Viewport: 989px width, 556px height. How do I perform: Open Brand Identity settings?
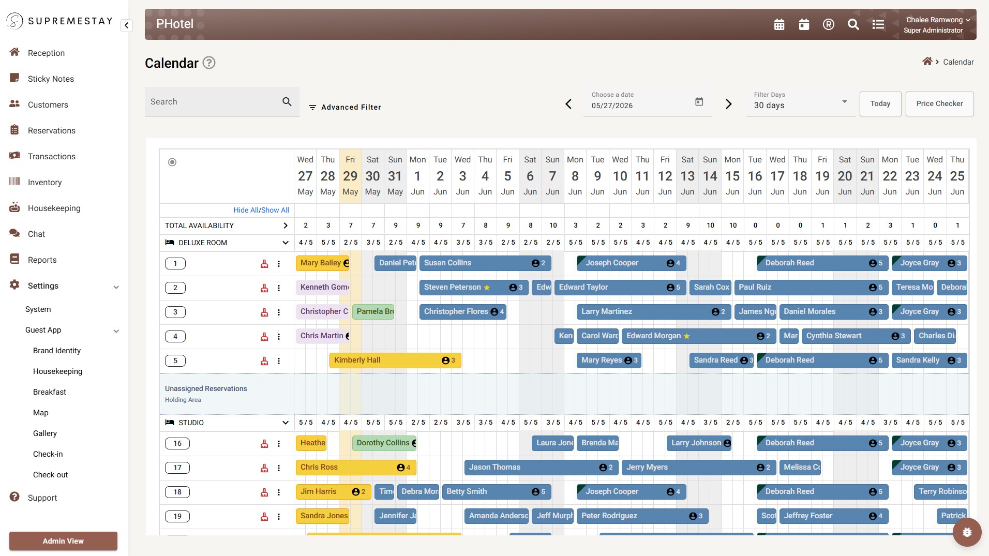pyautogui.click(x=57, y=351)
